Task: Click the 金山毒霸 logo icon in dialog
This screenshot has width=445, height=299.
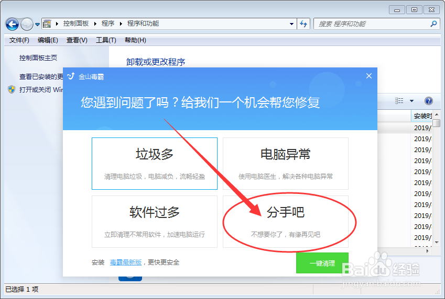Action: pos(71,76)
